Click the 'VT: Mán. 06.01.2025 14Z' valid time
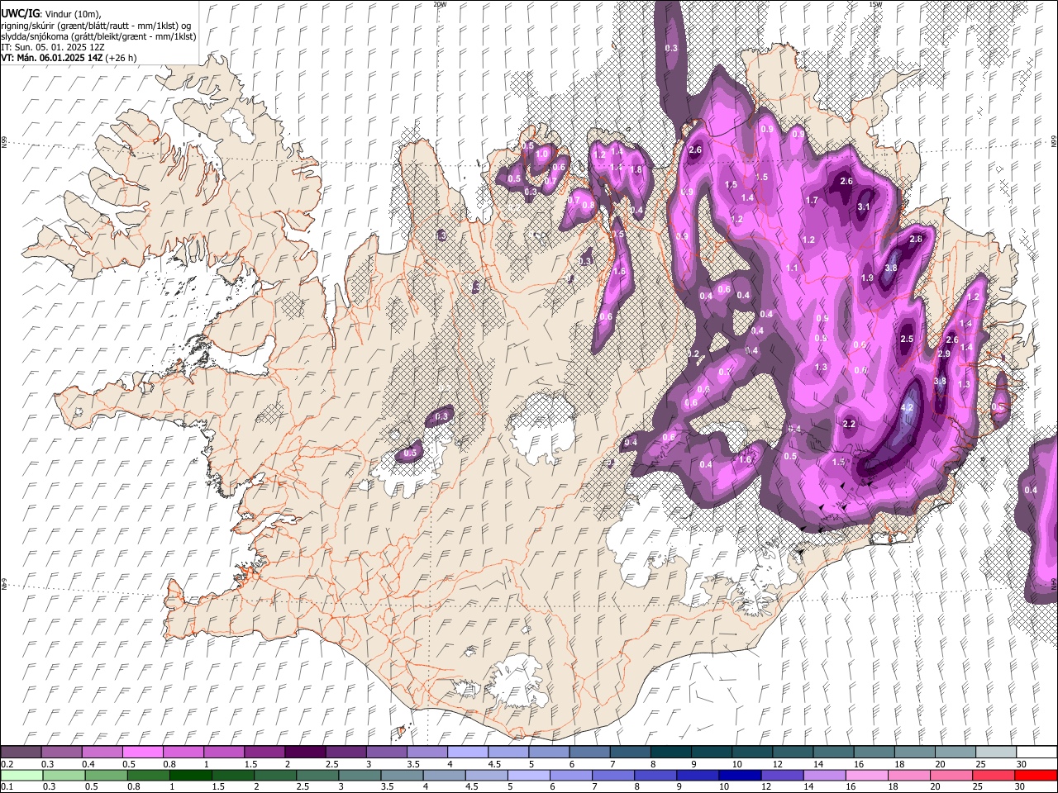Screen dimensions: 1058x793 pyautogui.click(x=52, y=58)
